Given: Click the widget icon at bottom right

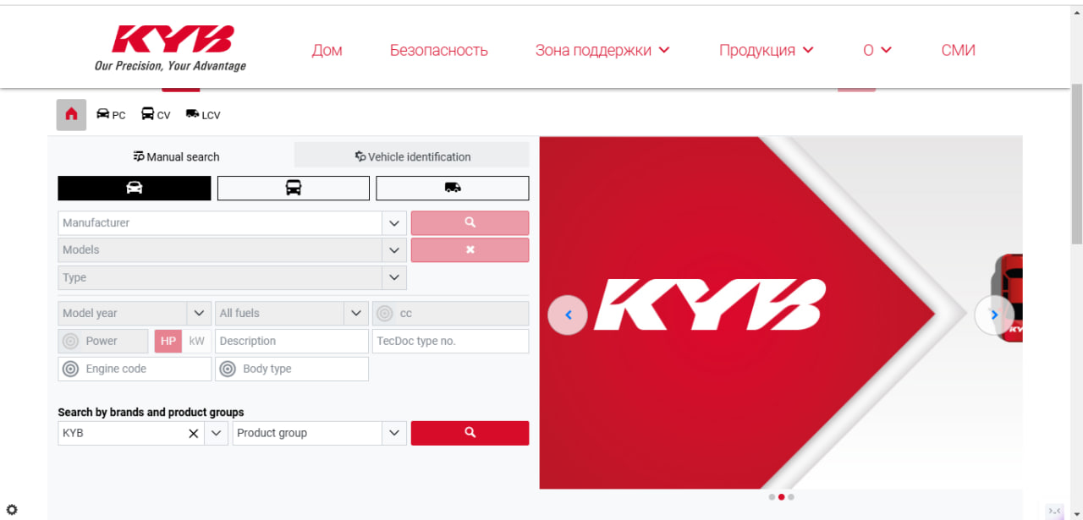Looking at the screenshot, I should point(1054,511).
